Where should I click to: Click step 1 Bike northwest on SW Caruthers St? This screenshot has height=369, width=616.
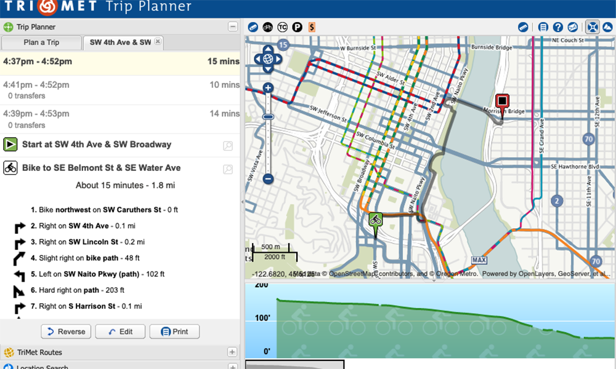pos(104,210)
